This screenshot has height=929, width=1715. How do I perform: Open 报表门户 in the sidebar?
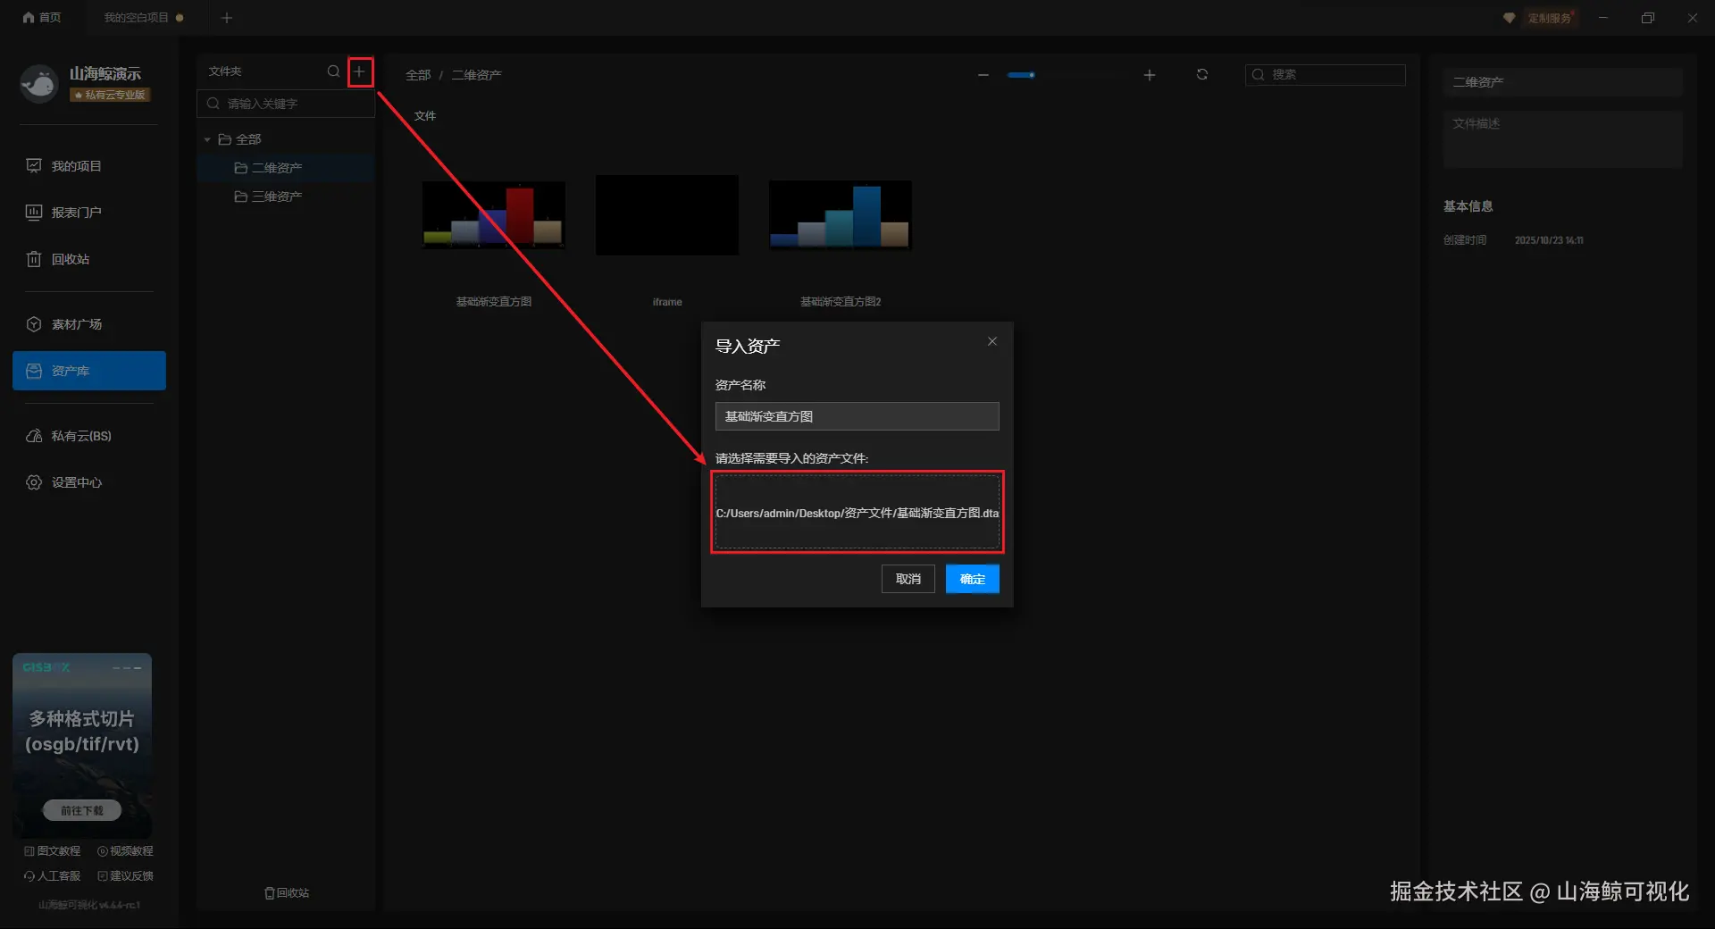pos(88,213)
